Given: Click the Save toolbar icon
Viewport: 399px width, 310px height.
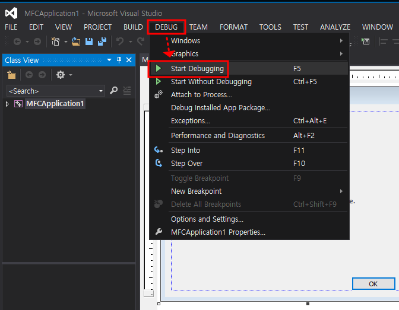Looking at the screenshot, I should pyautogui.click(x=89, y=41).
